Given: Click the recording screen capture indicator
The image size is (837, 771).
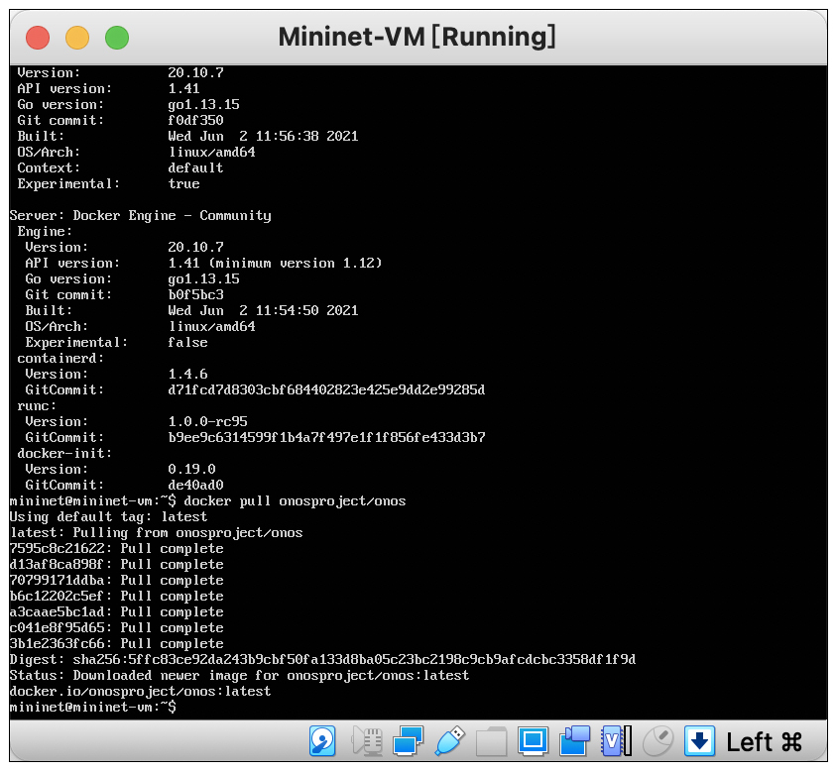Looking at the screenshot, I should tap(575, 740).
